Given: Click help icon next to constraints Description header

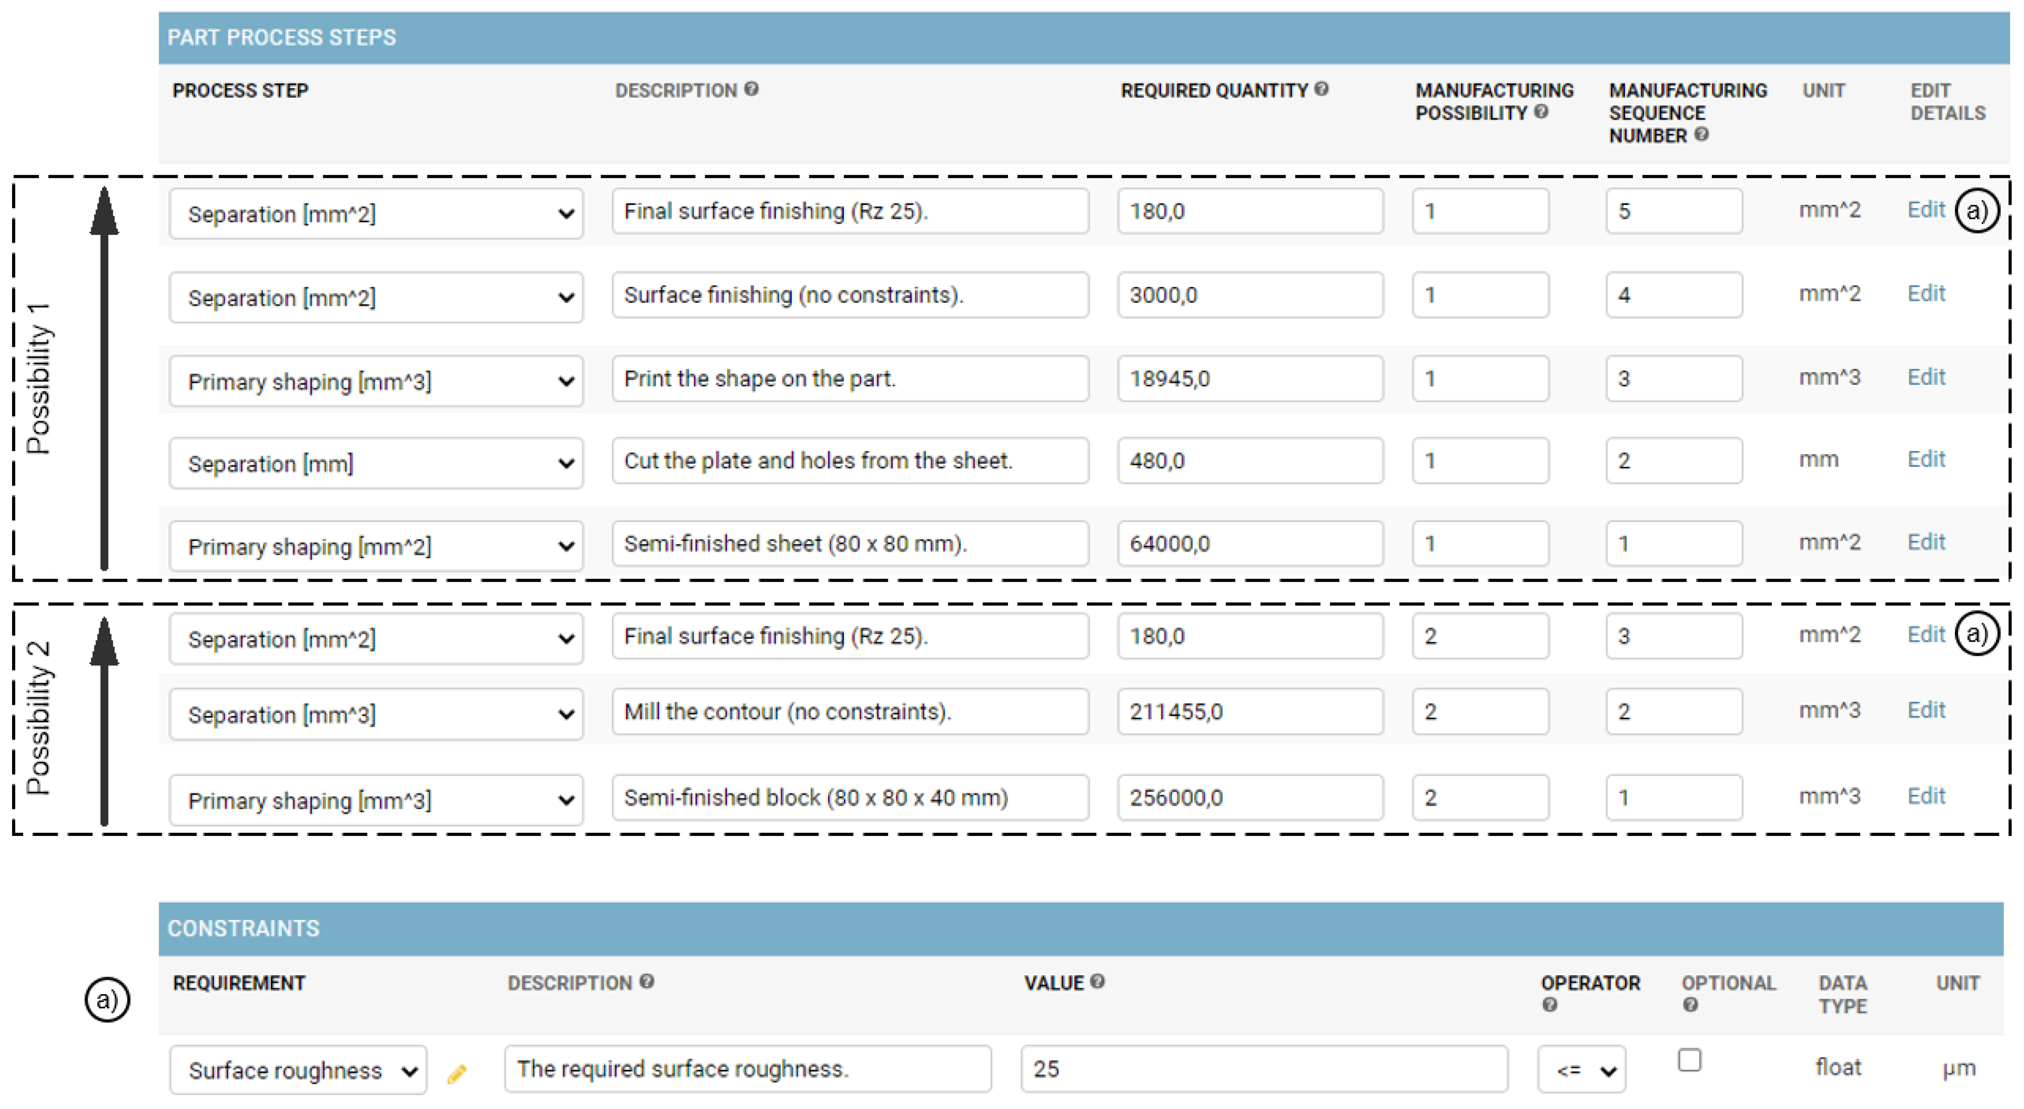Looking at the screenshot, I should pos(647,982).
